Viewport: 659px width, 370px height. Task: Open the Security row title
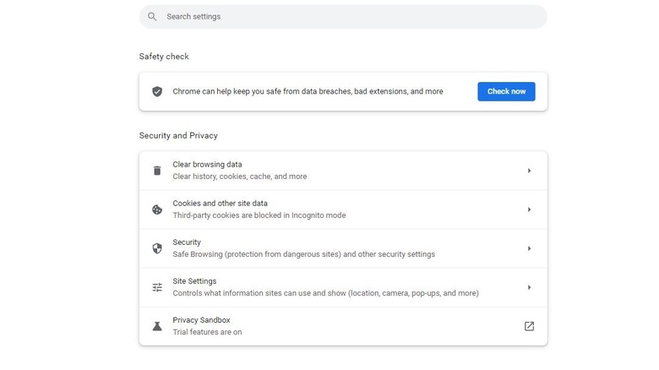(187, 242)
